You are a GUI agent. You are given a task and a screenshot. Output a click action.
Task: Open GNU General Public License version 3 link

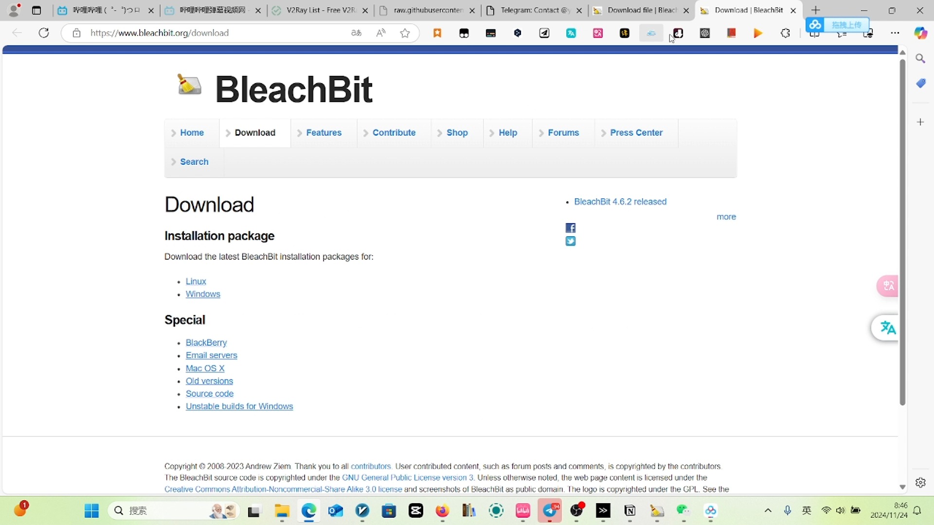click(408, 478)
